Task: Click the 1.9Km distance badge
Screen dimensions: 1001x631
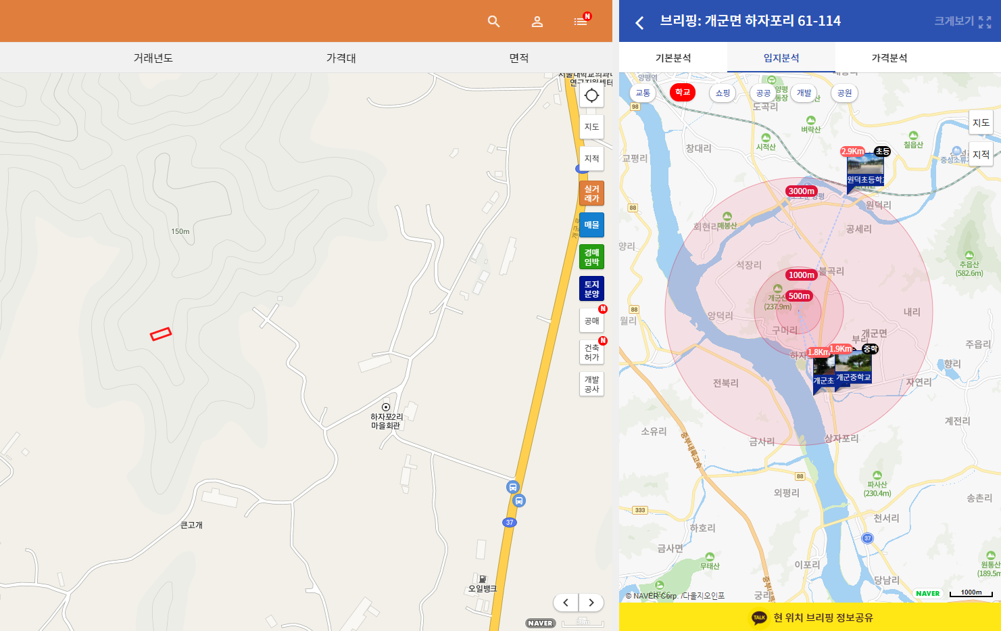Action: (x=841, y=349)
